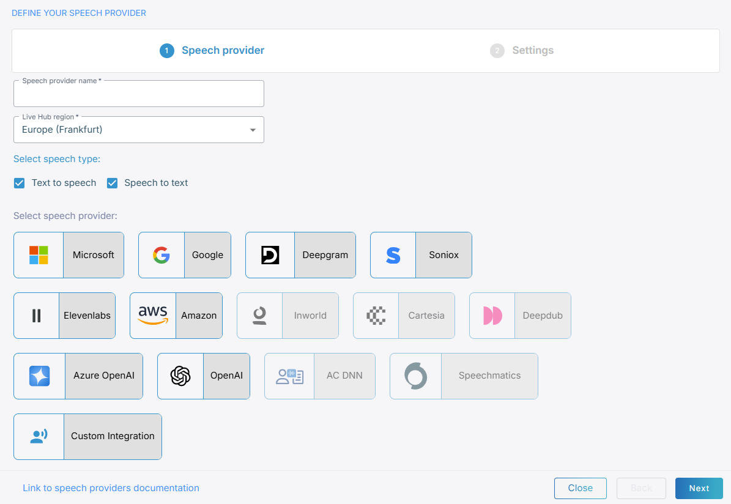Click the Select speech provider heading
Image resolution: width=731 pixels, height=504 pixels.
tap(65, 216)
